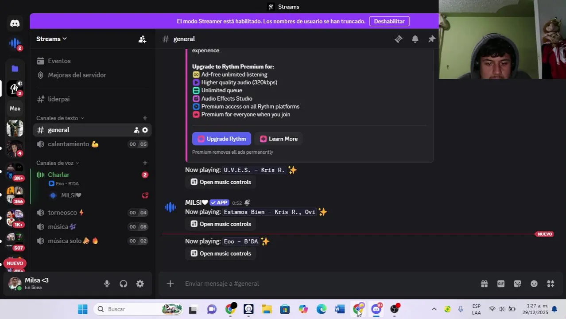Click MILSI bot avatar in chat

pyautogui.click(x=171, y=207)
